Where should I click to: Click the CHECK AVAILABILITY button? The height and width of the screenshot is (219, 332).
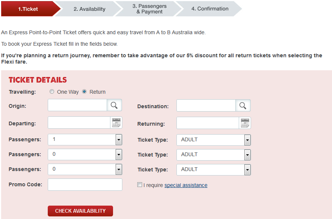click(80, 211)
